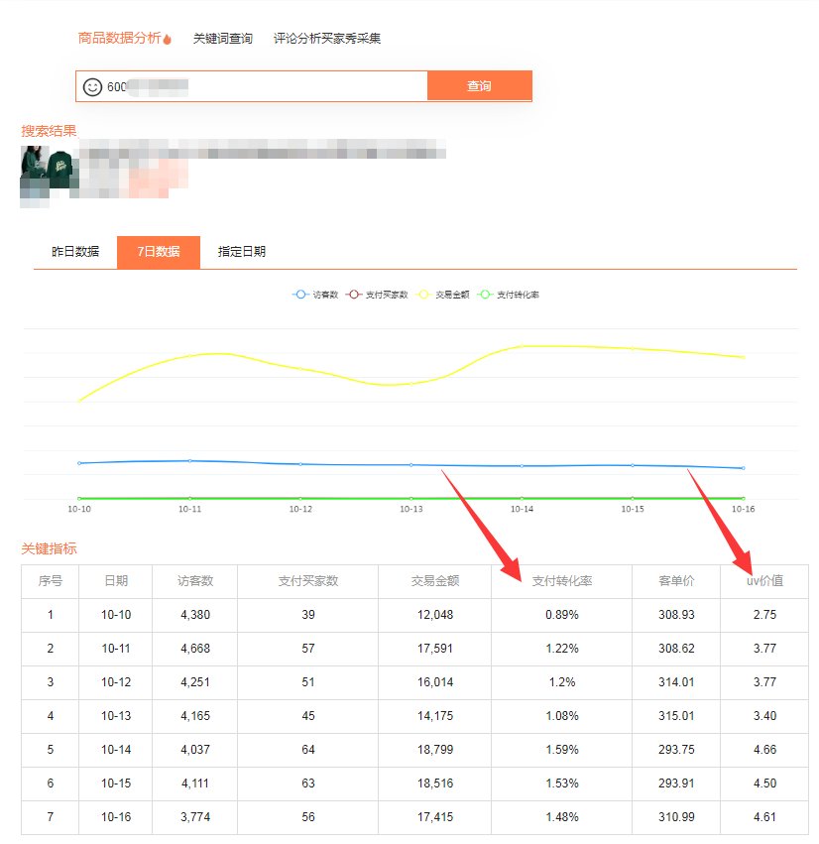Click the 支付转化率 table column header

561,581
